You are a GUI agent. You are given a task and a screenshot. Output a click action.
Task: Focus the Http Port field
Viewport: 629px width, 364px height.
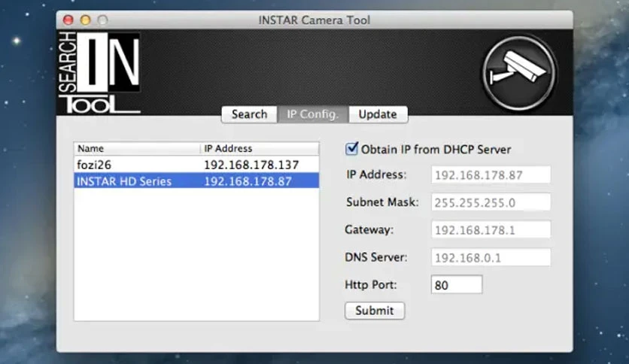(457, 284)
